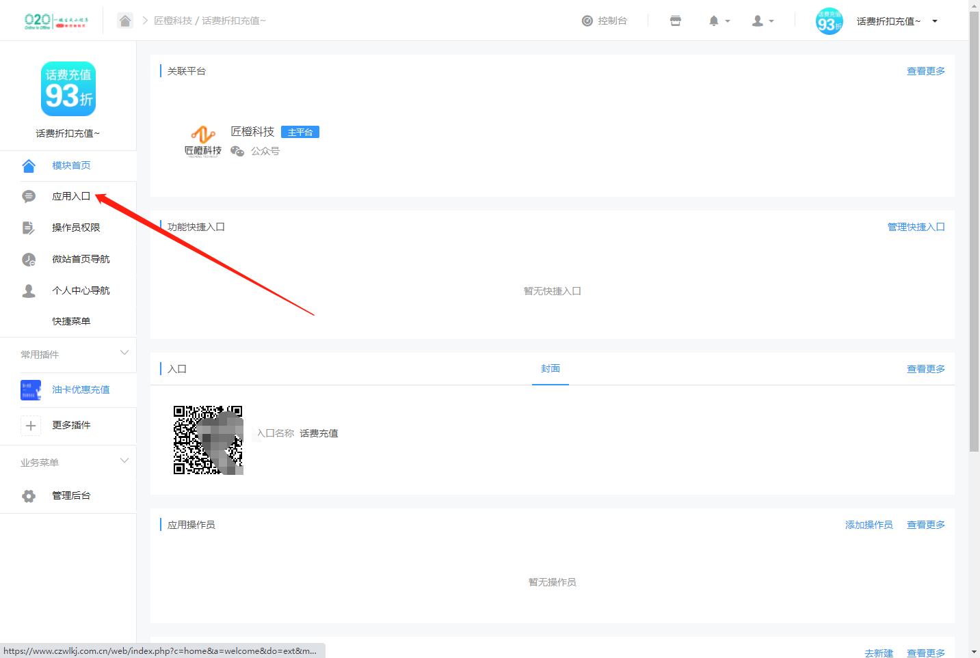Click the scrollbar down arrow
The height and width of the screenshot is (658, 980).
point(975,653)
